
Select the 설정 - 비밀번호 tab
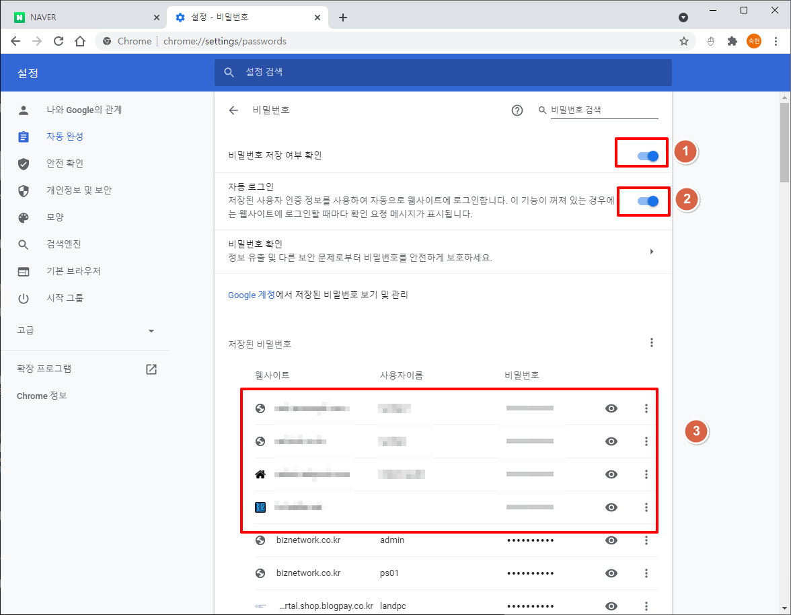(248, 17)
